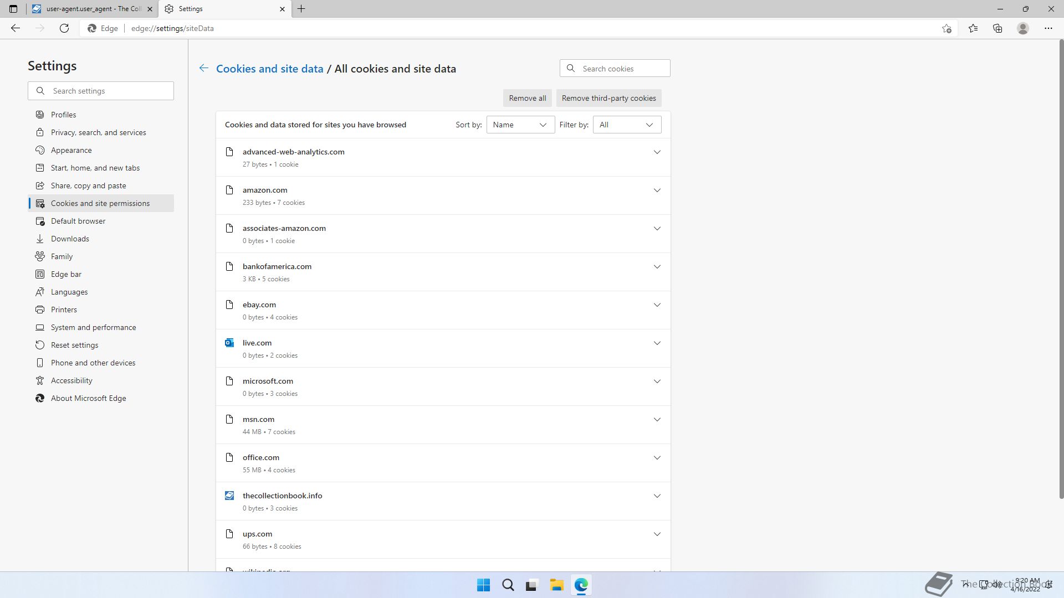1064x598 pixels.
Task: Click Remove third-party cookies button
Action: (x=608, y=98)
